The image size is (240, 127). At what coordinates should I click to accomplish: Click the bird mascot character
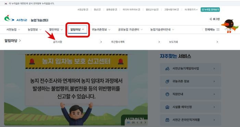coord(229,26)
